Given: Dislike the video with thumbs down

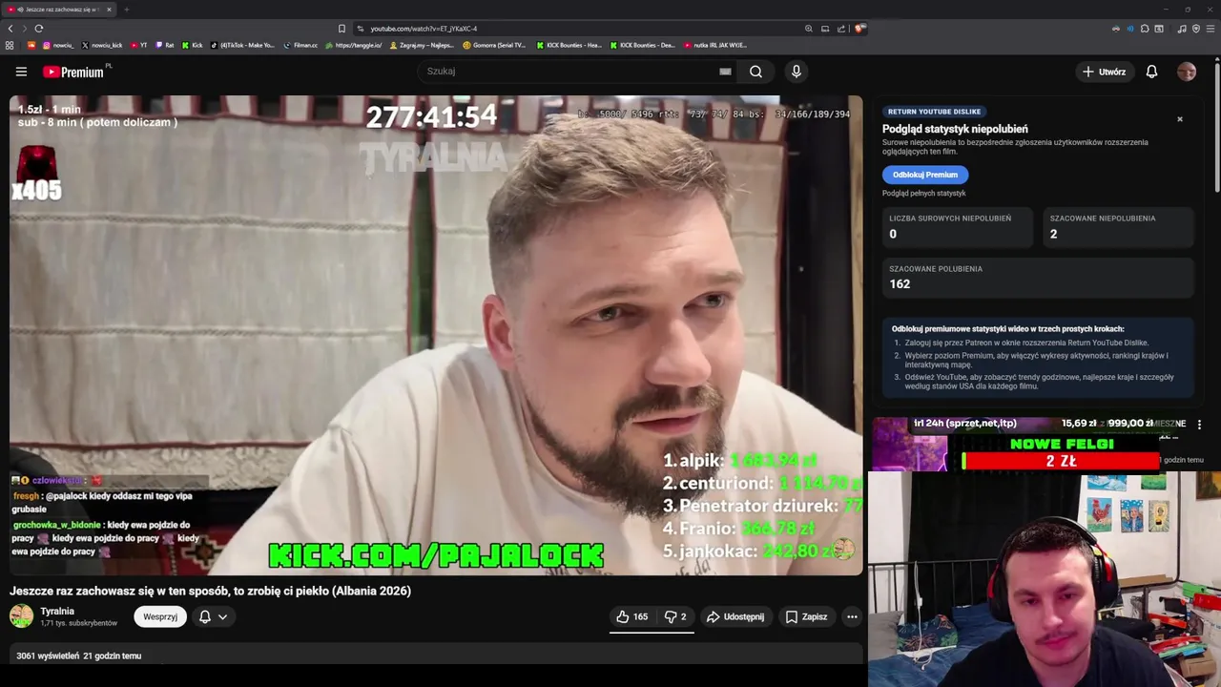Looking at the screenshot, I should point(675,617).
